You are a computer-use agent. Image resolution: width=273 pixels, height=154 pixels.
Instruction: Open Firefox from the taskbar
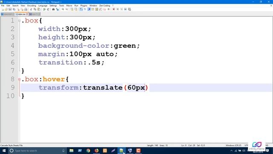coord(96,151)
